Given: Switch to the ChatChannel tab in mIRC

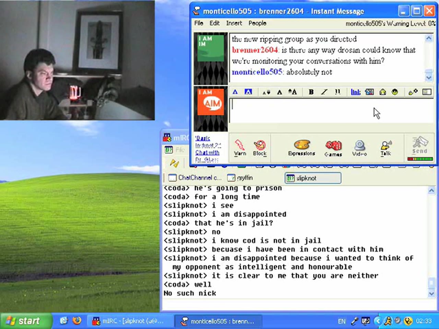Looking at the screenshot, I should [195, 178].
